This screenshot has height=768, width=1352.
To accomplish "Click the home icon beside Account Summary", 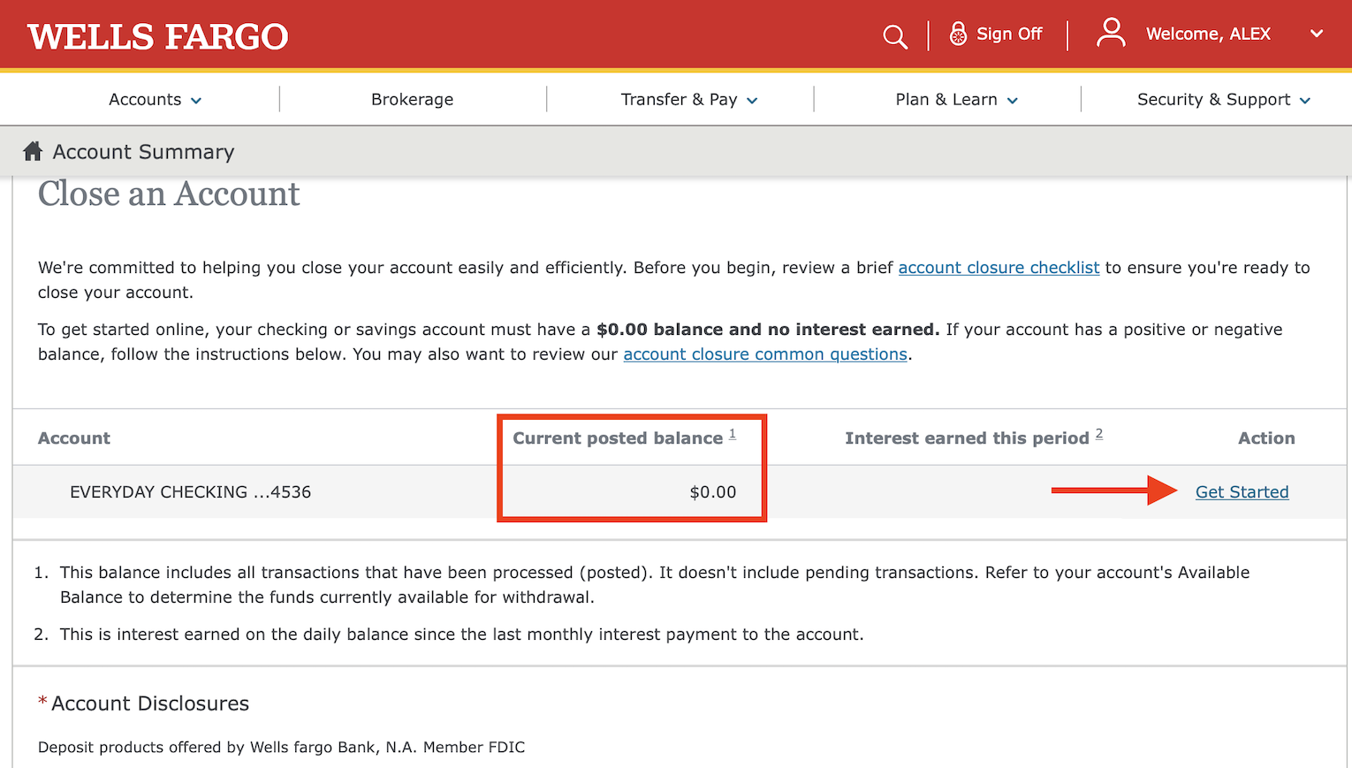I will point(33,151).
